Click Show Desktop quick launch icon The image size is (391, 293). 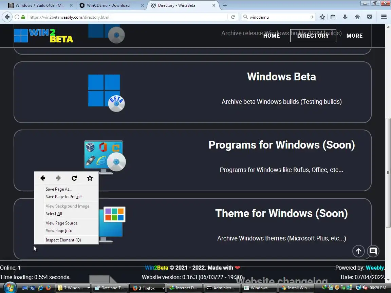tap(25, 288)
